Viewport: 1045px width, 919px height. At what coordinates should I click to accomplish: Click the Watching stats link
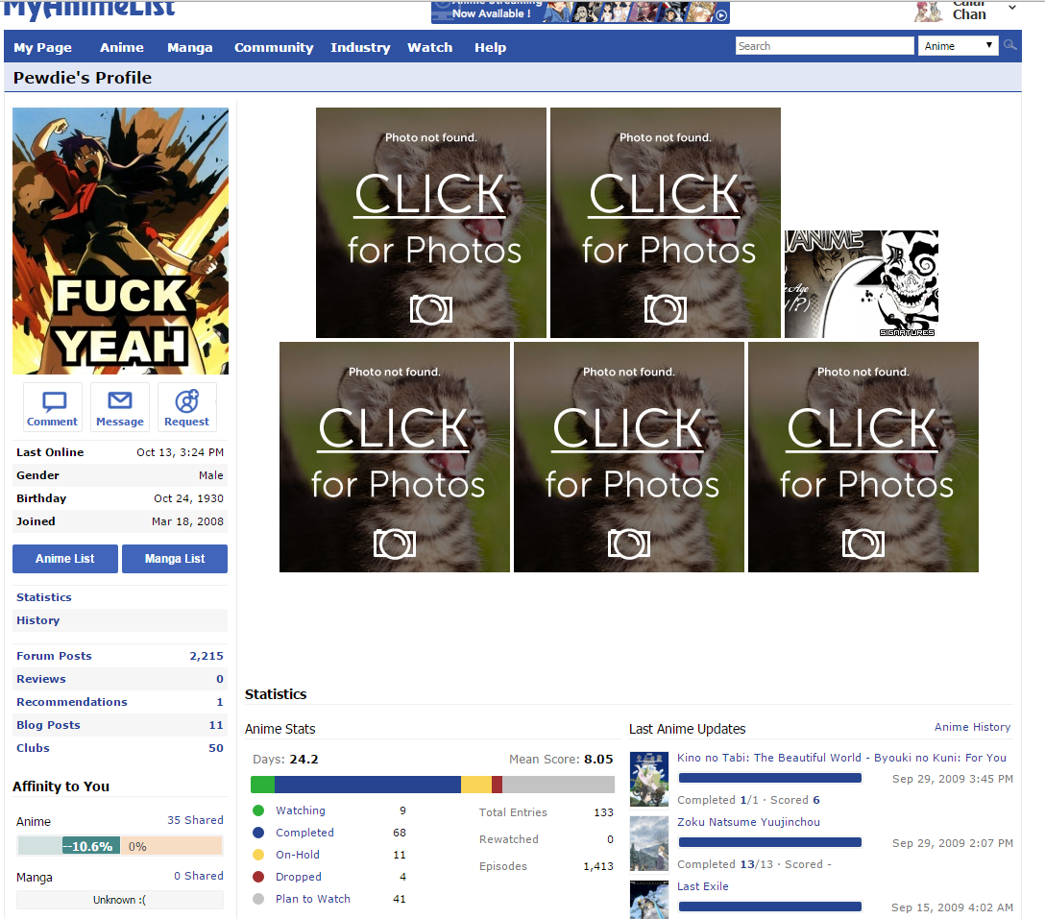click(x=301, y=810)
